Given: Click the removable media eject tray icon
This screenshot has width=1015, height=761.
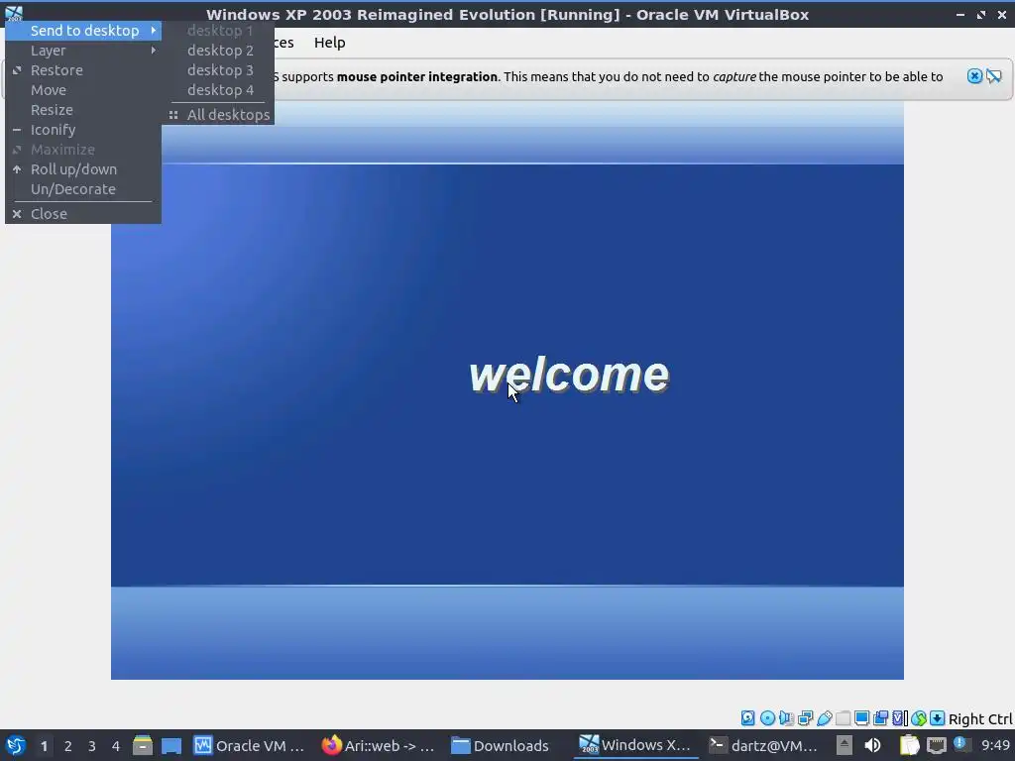Looking at the screenshot, I should pos(844,745).
